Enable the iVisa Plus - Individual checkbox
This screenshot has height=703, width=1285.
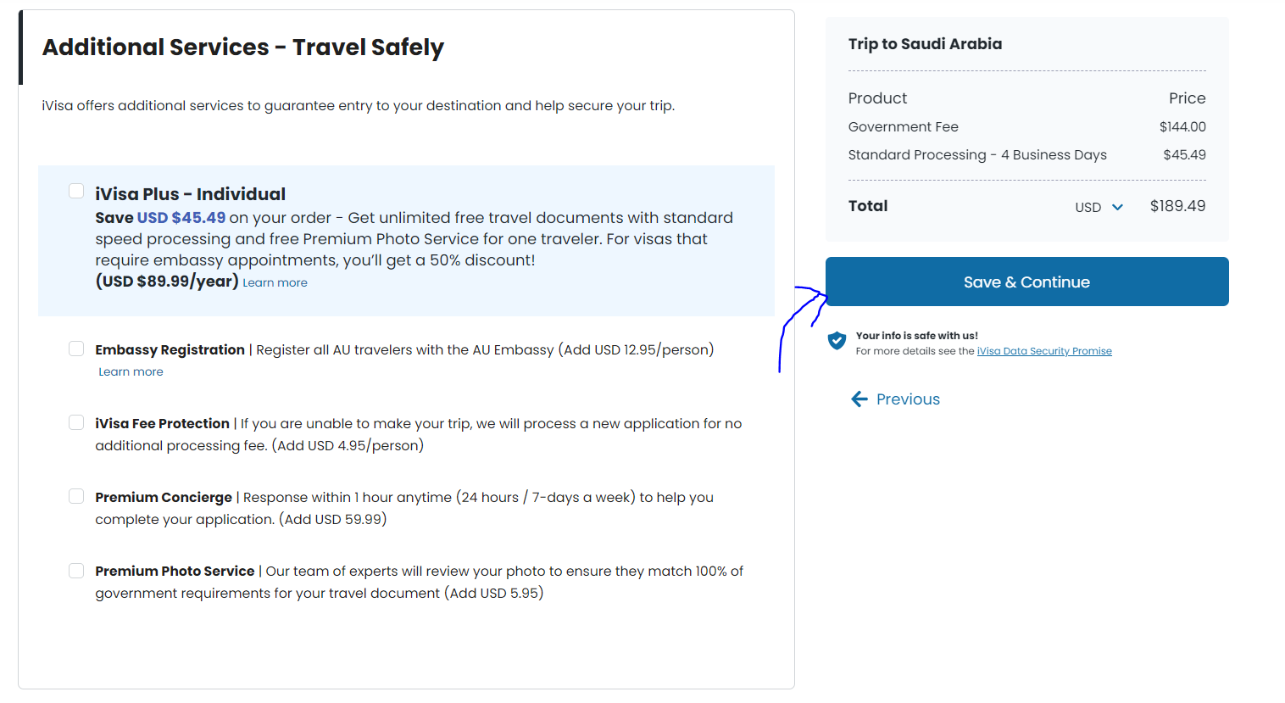pyautogui.click(x=76, y=191)
